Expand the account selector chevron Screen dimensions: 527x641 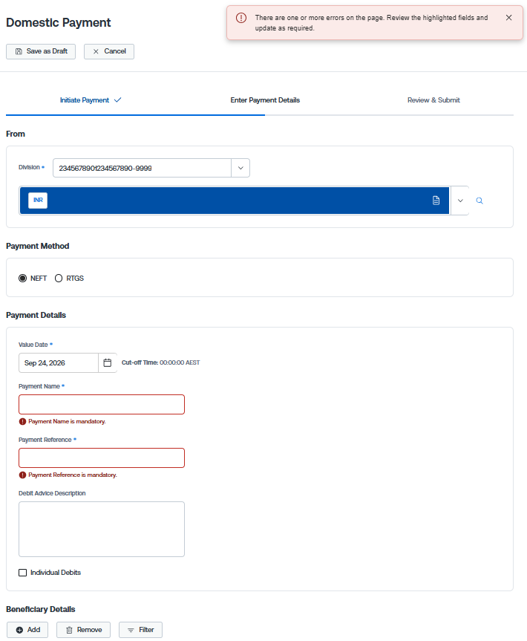tap(460, 201)
